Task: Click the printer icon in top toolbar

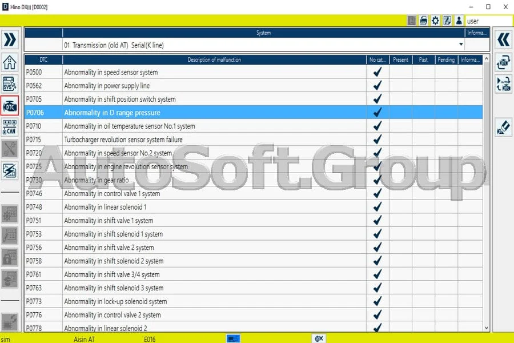Action: pos(424,21)
